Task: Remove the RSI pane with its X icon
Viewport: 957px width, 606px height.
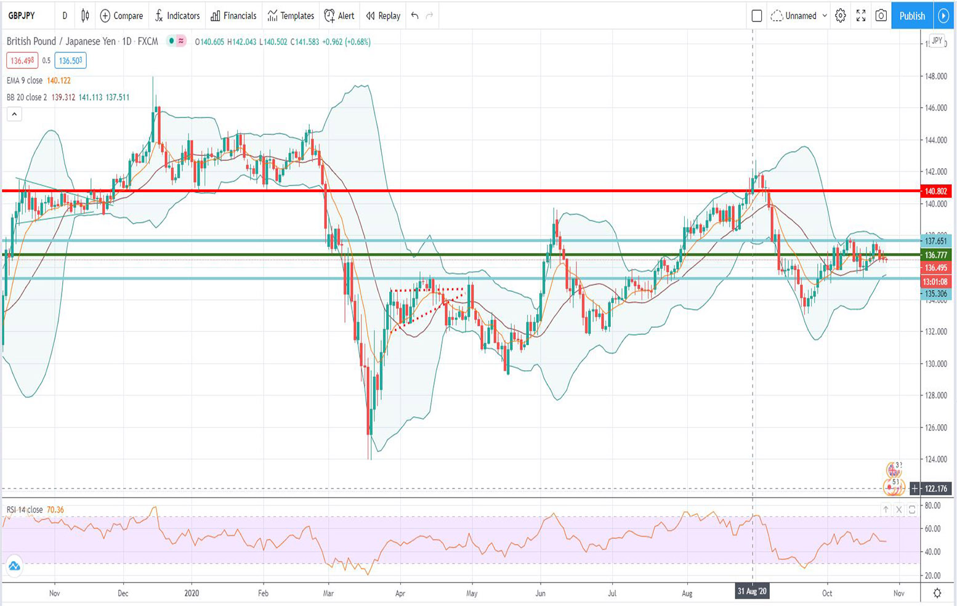Action: [x=898, y=509]
